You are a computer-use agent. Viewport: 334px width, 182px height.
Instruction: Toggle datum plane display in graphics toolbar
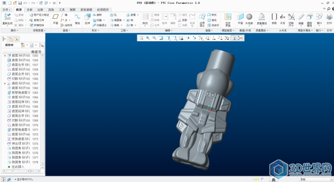pyautogui.click(x=207, y=38)
